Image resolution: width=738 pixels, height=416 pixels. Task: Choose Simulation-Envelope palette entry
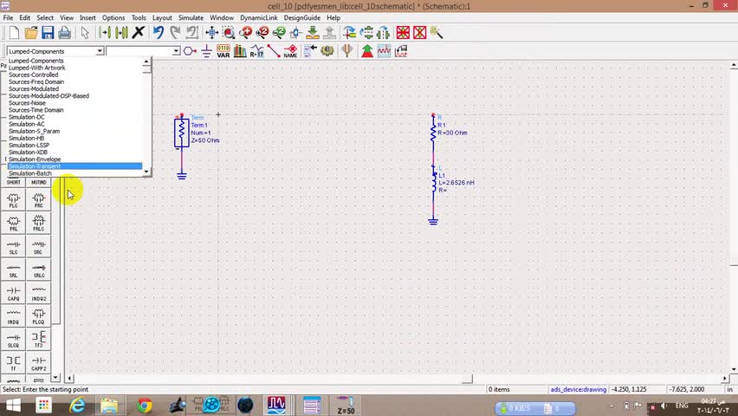tap(74, 159)
